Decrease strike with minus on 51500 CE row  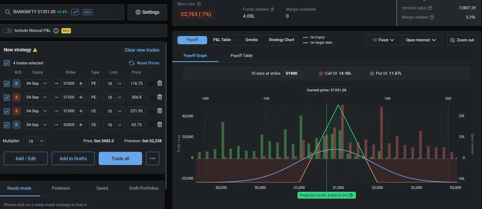tap(57, 111)
